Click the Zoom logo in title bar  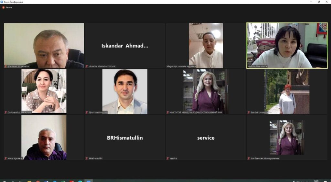2,2
